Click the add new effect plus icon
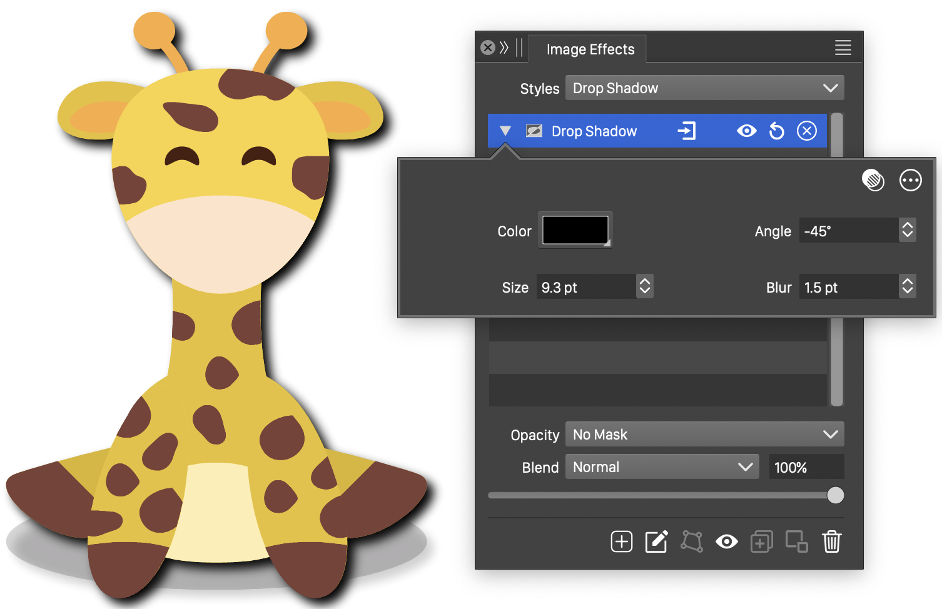Image resolution: width=942 pixels, height=609 pixels. tap(621, 541)
